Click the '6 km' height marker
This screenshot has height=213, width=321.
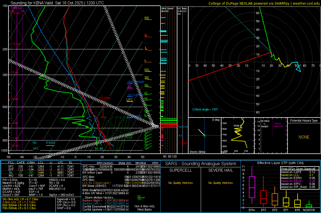(15, 99)
